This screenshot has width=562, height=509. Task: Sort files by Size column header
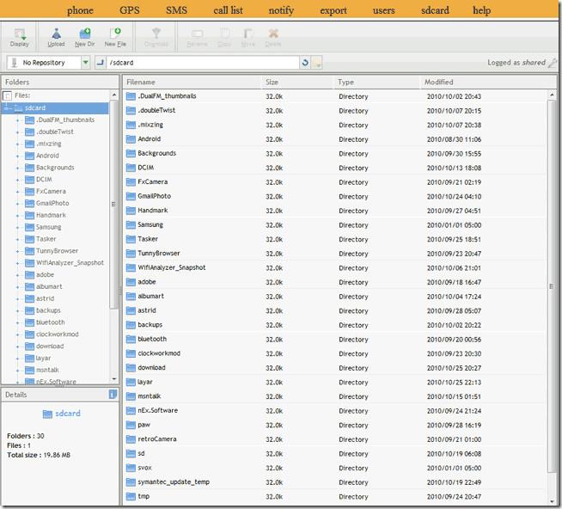coord(272,83)
